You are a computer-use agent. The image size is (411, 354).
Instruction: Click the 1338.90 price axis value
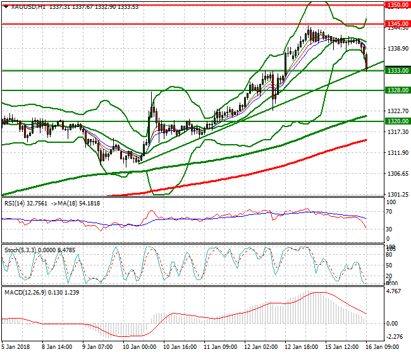(398, 49)
